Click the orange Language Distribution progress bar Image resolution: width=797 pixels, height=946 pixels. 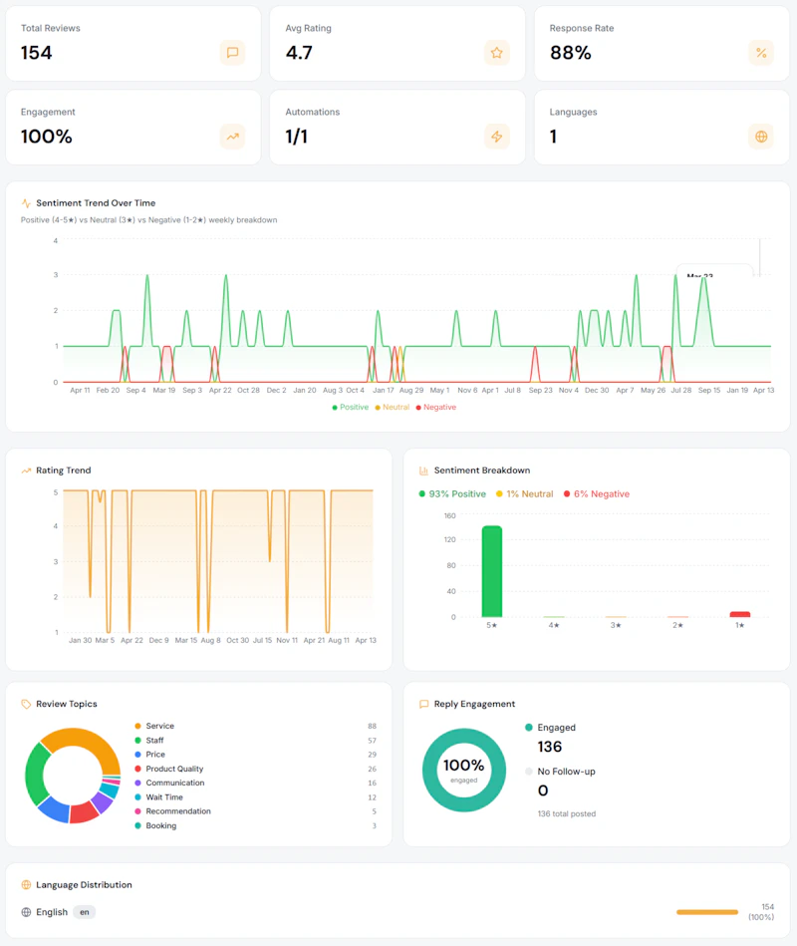(x=707, y=910)
